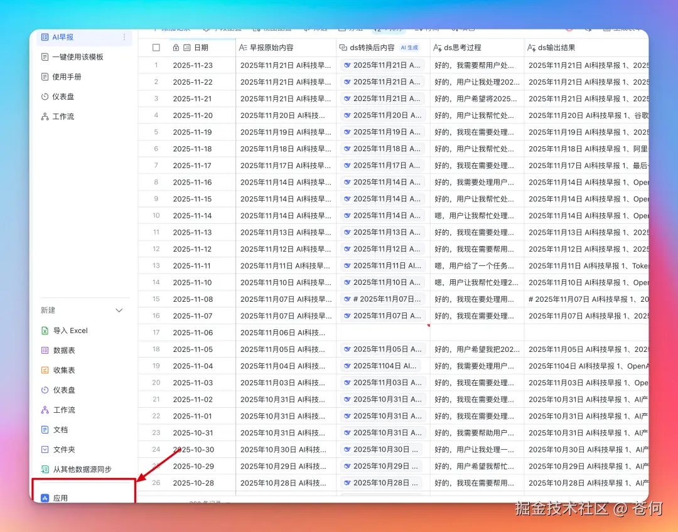Select ds输出结果 cell in 2025-10-29 row
This screenshot has height=532, width=678.
586,466
